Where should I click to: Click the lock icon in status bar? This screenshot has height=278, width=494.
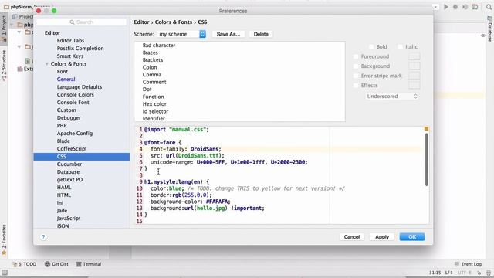(x=479, y=273)
